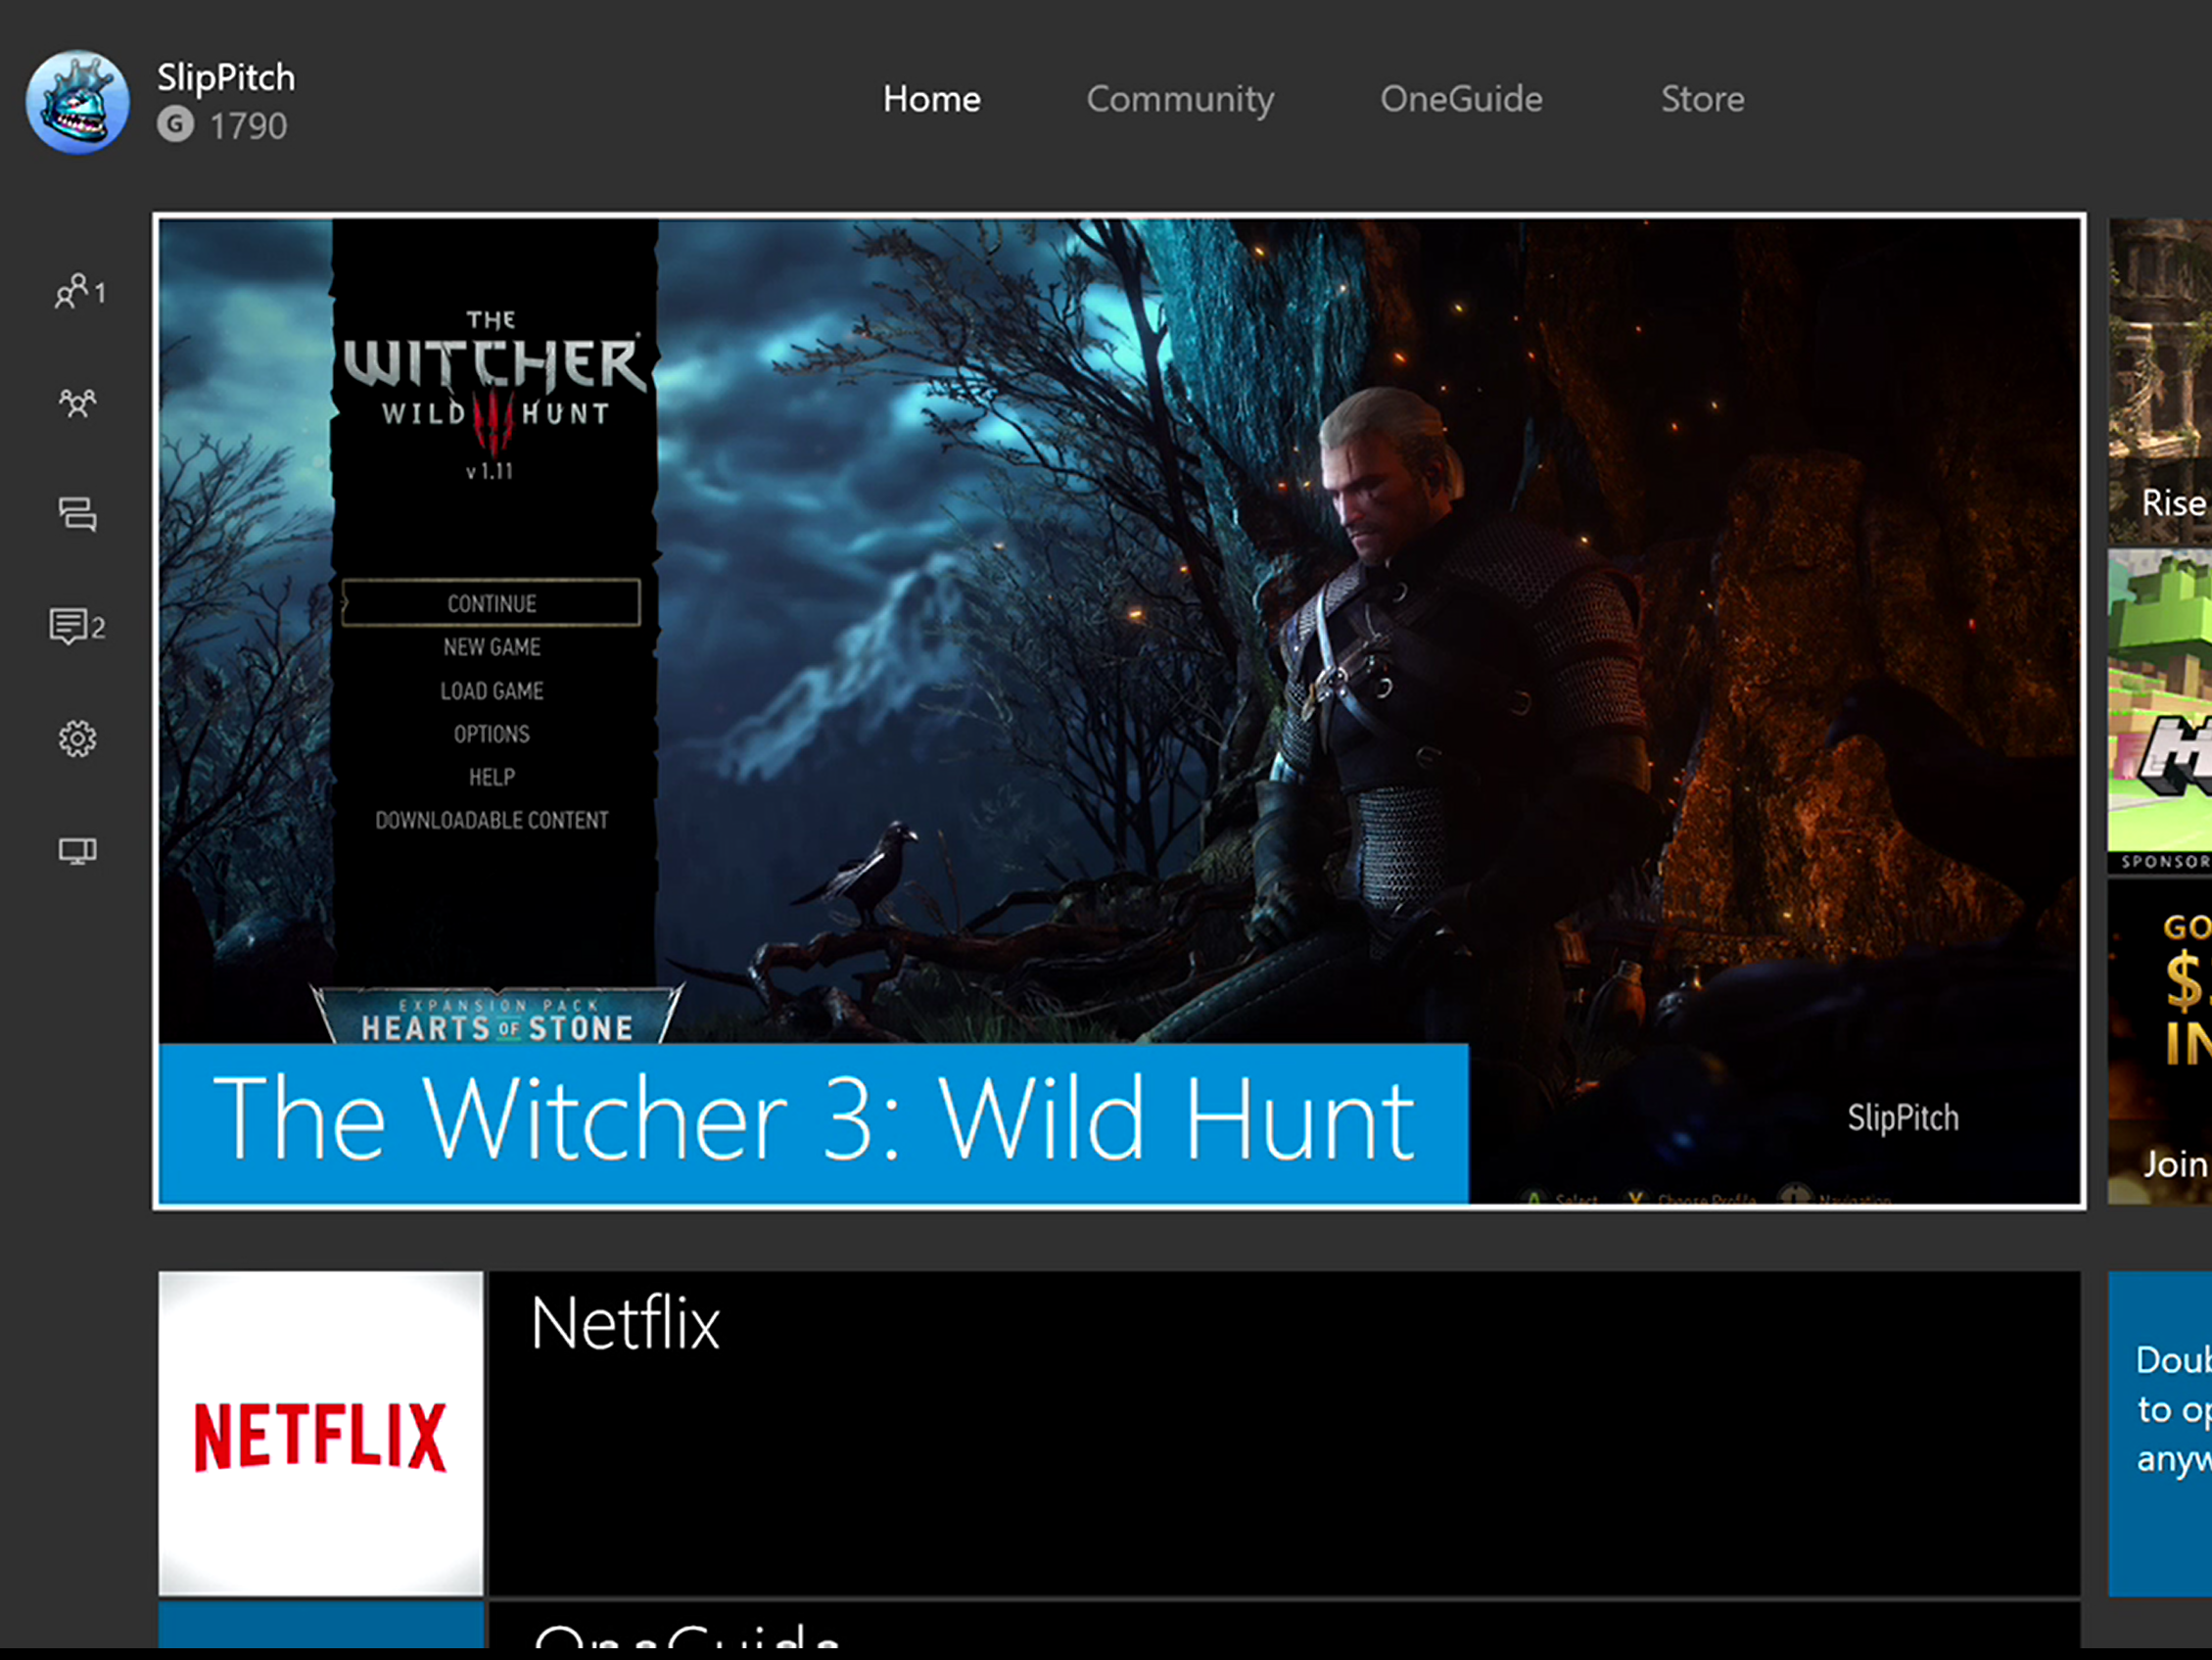This screenshot has width=2212, height=1660.
Task: Open the Party icon in the sidebar
Action: (77, 403)
